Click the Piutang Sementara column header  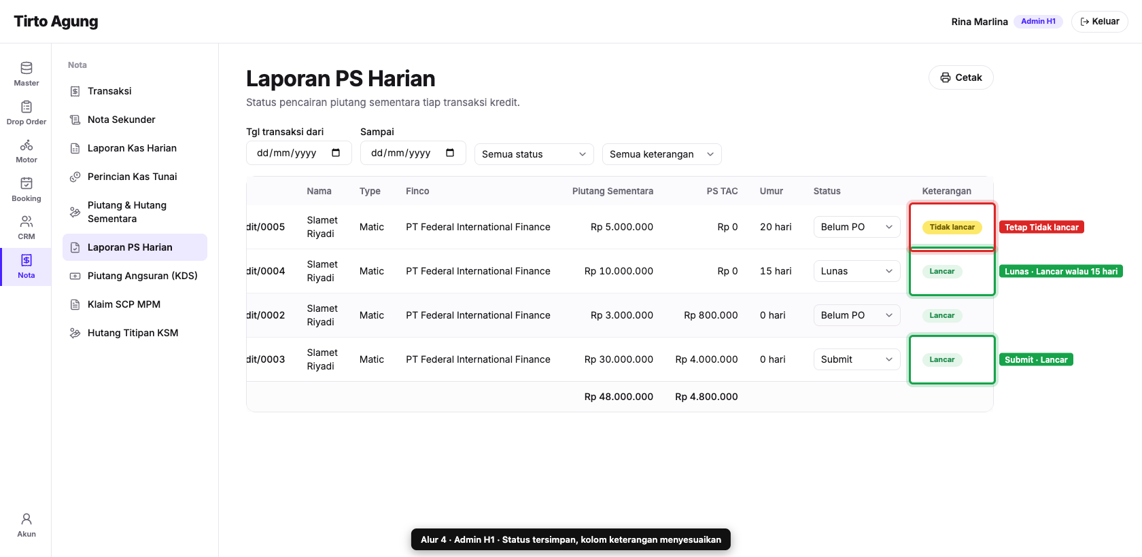coord(612,191)
